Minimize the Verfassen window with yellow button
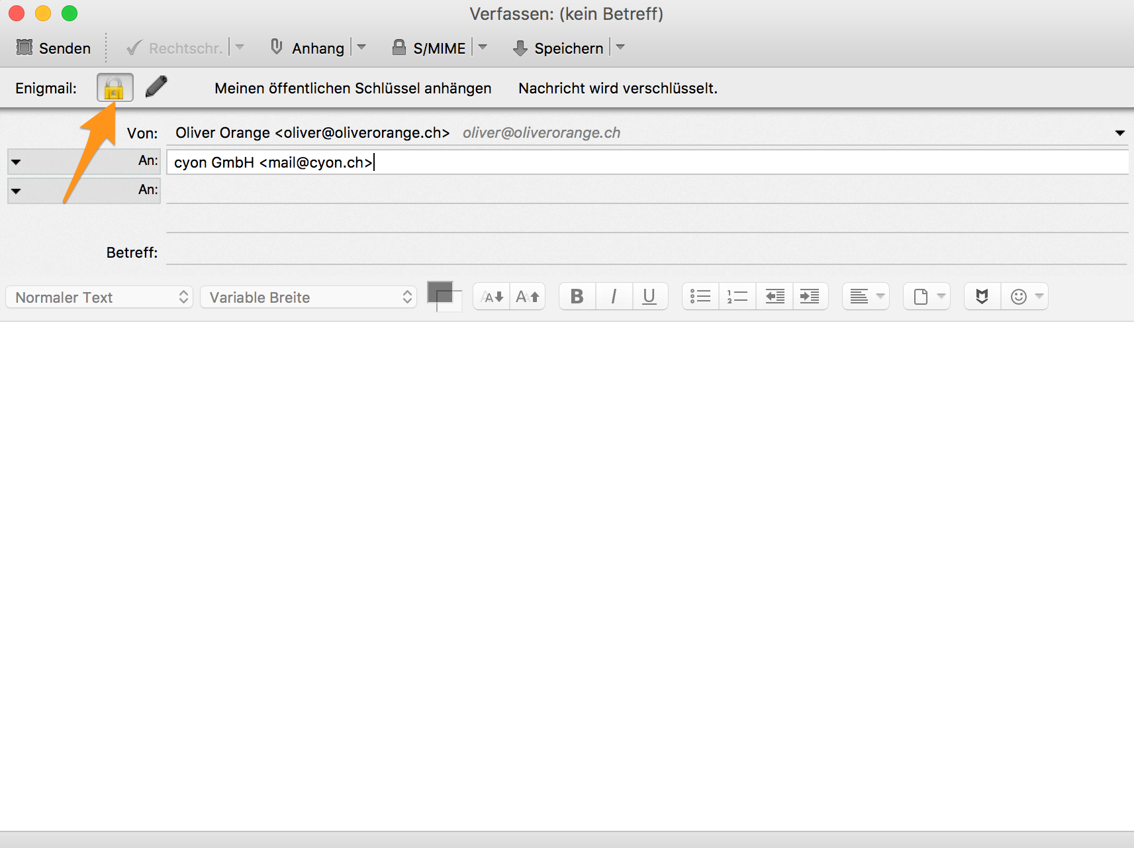Viewport: 1134px width, 848px height. pyautogui.click(x=43, y=13)
